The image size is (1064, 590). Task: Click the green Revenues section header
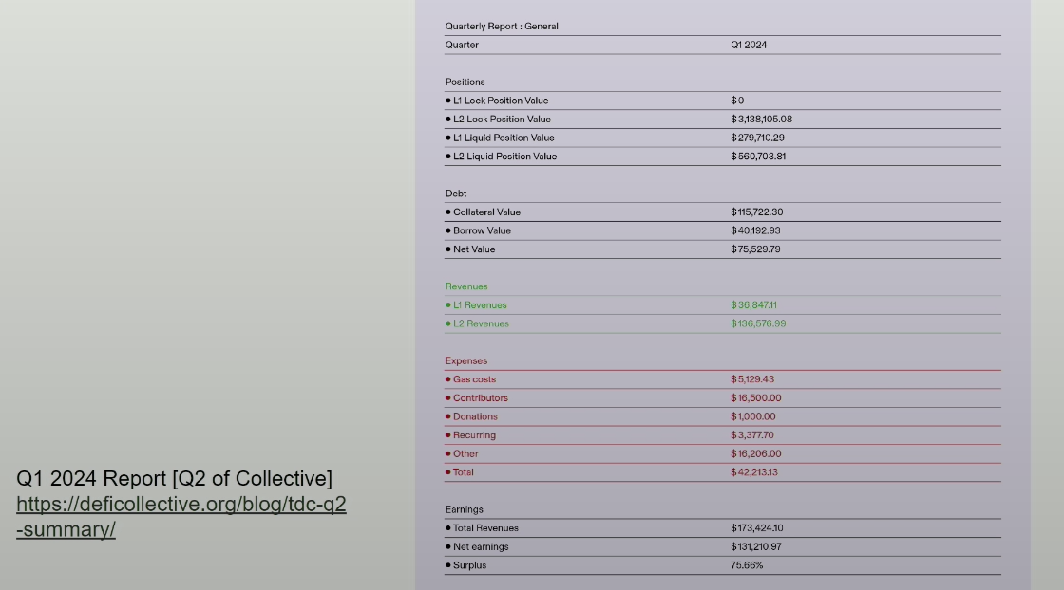466,286
